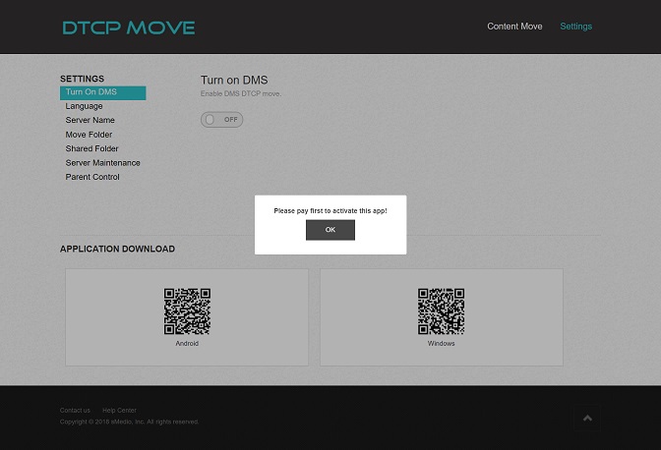Screen dimensions: 661x450
Task: Click the Windows label under QR code
Action: (x=441, y=344)
